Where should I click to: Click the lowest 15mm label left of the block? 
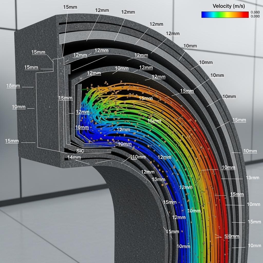(x=12, y=141)
